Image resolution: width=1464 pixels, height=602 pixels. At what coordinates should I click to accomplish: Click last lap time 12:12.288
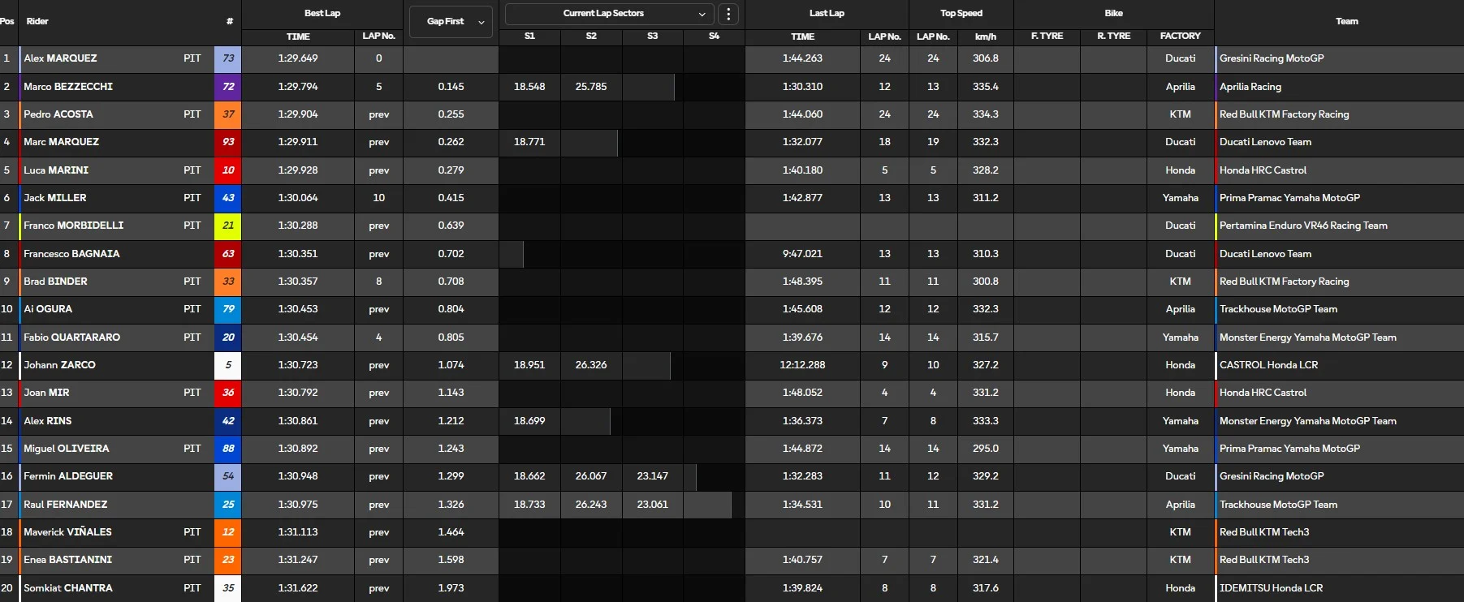[x=802, y=365]
